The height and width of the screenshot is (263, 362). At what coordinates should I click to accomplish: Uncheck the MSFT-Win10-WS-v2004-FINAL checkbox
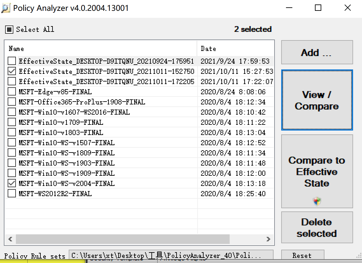coord(11,183)
